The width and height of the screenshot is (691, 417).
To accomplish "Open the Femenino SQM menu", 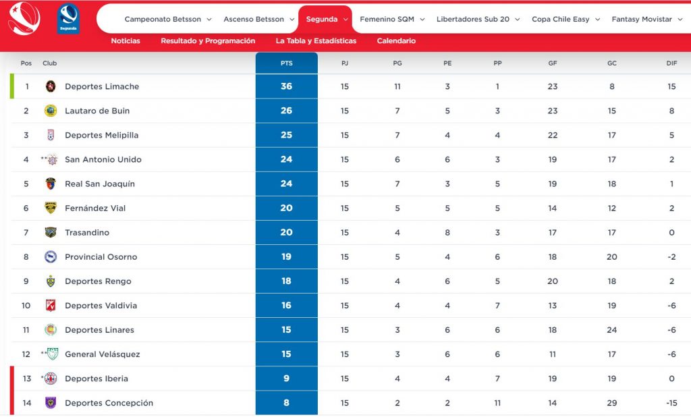I will point(387,20).
